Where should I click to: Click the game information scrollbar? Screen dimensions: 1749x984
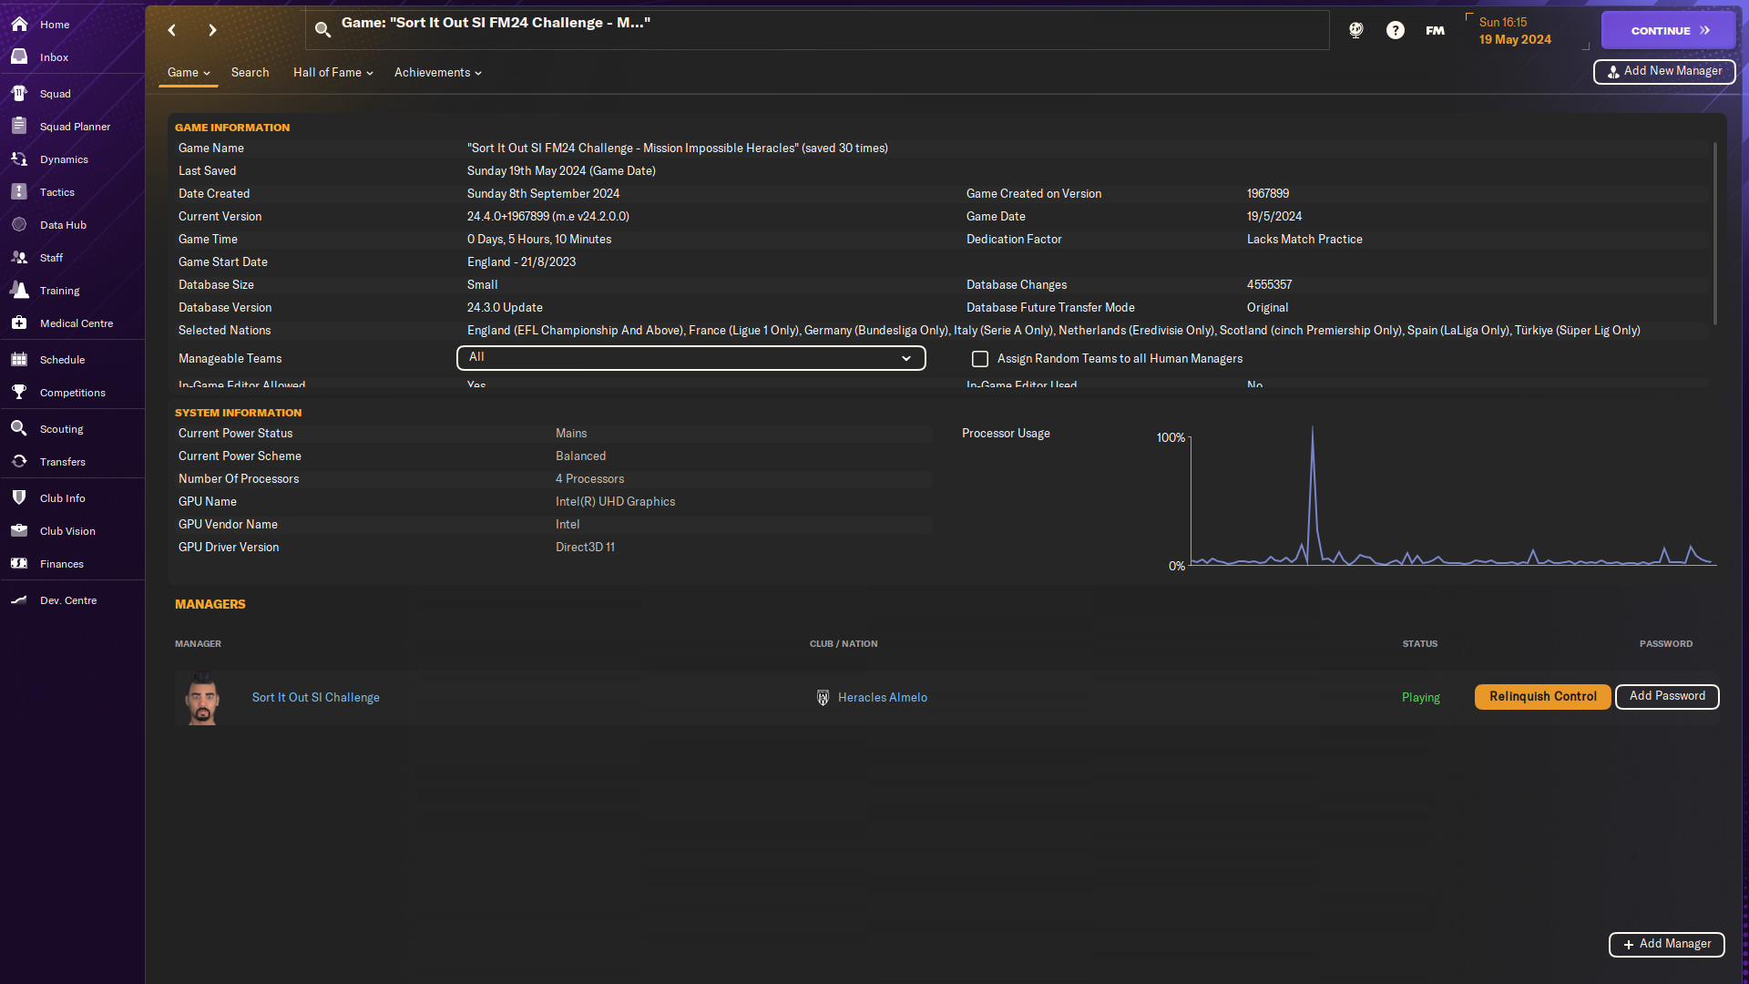click(1715, 233)
